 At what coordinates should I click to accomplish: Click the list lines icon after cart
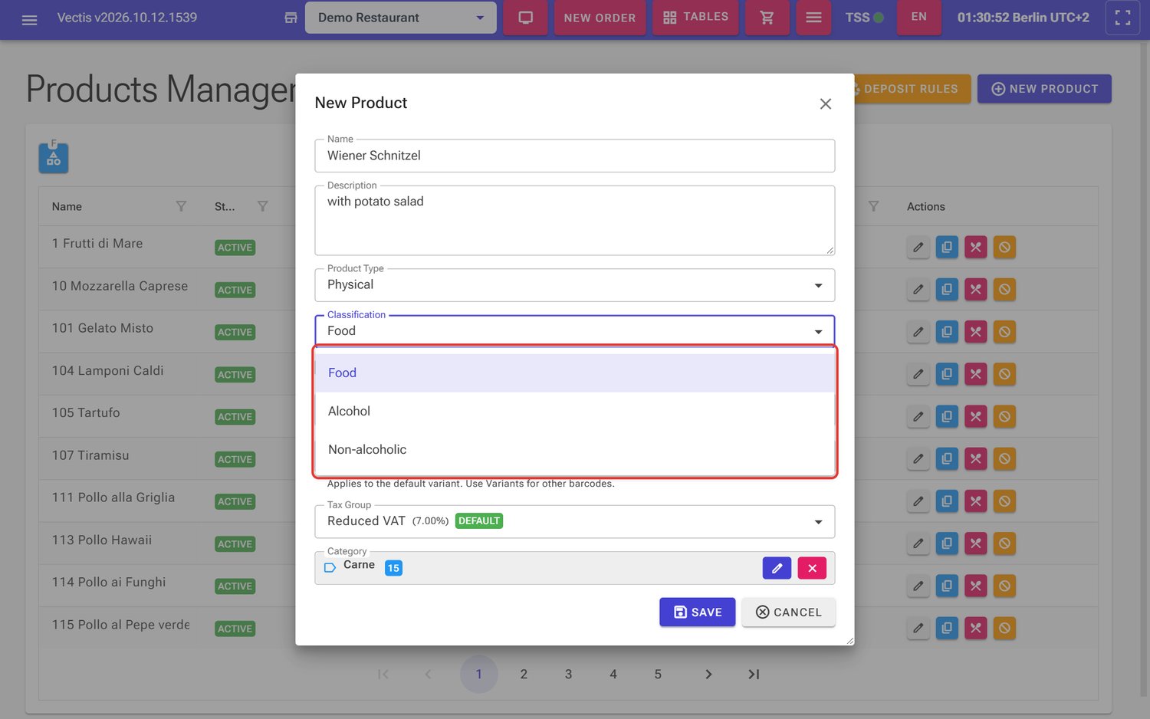point(813,18)
